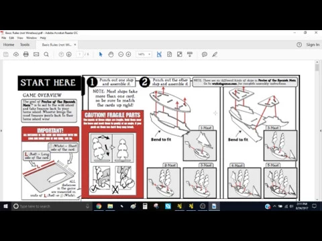Go to next page arrow
The height and width of the screenshot is (241, 322).
point(69,54)
